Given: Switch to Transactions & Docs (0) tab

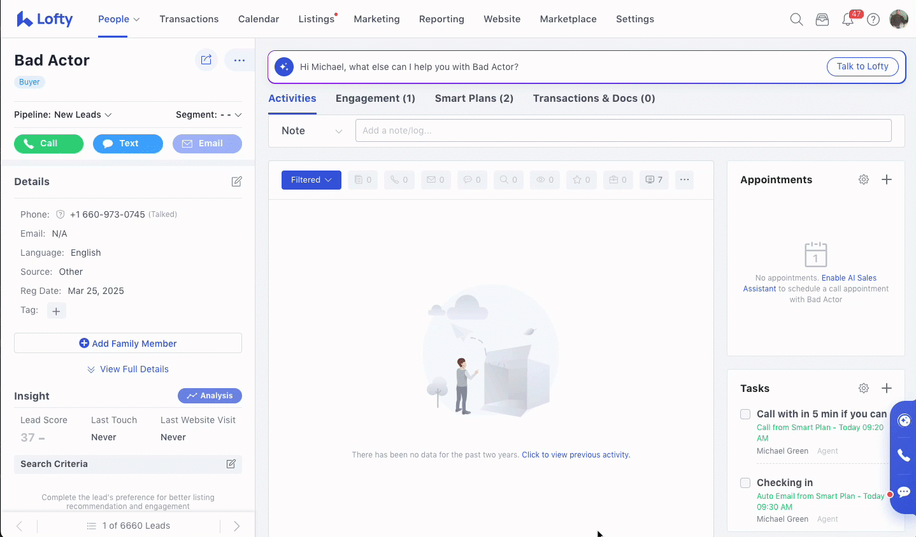Looking at the screenshot, I should [594, 99].
